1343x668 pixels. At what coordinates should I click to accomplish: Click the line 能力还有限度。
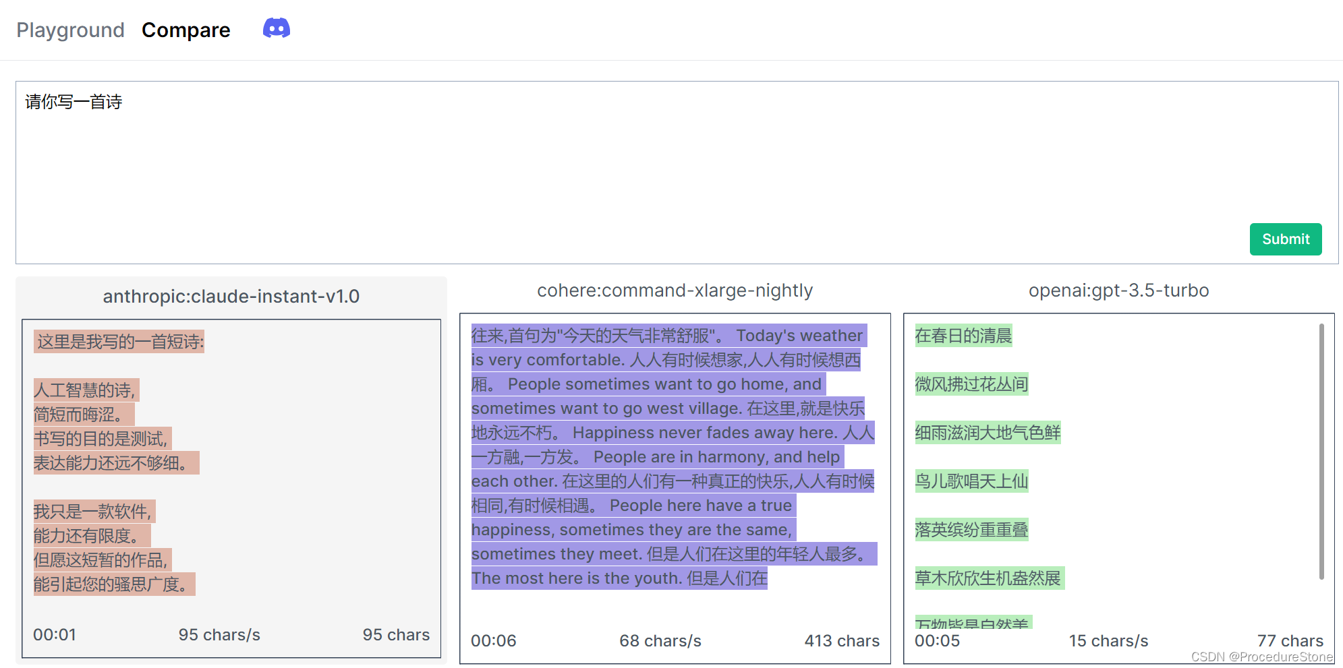point(92,536)
